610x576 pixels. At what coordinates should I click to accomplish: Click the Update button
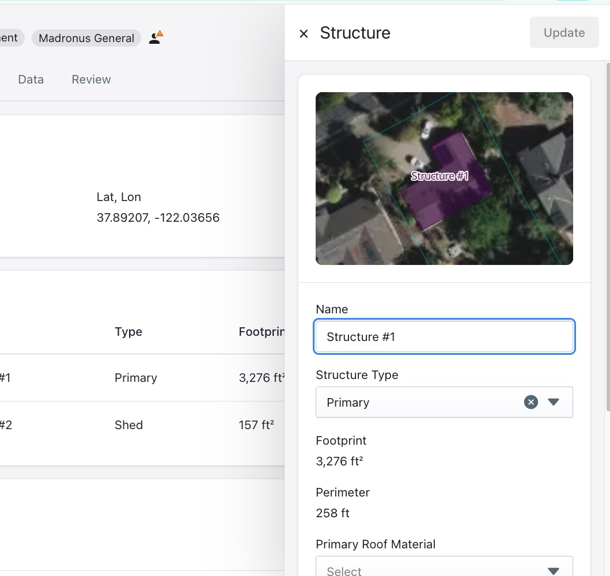tap(564, 32)
